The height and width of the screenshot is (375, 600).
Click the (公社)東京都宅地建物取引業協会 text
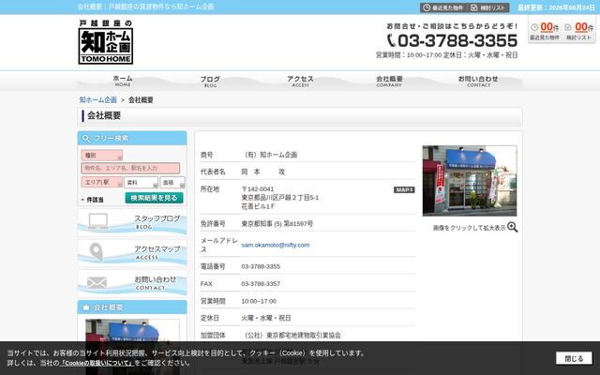(292, 336)
